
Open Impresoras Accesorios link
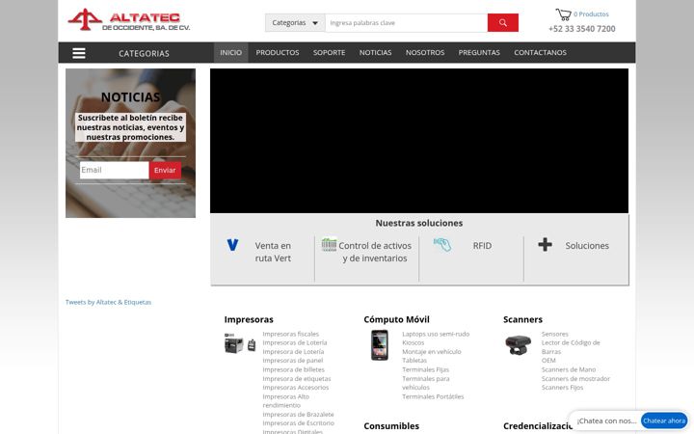(296, 388)
